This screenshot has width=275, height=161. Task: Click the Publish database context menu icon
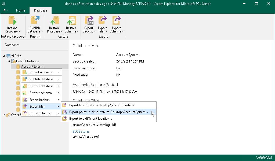25,79
